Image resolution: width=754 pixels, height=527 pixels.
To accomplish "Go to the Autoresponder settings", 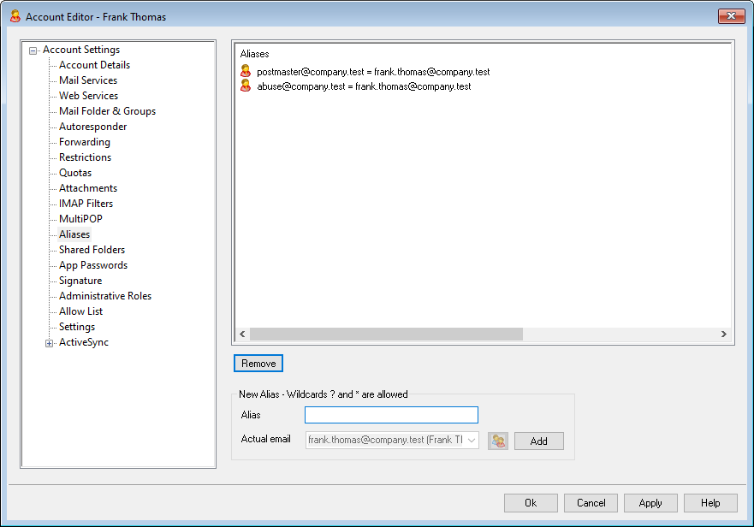I will pyautogui.click(x=92, y=127).
